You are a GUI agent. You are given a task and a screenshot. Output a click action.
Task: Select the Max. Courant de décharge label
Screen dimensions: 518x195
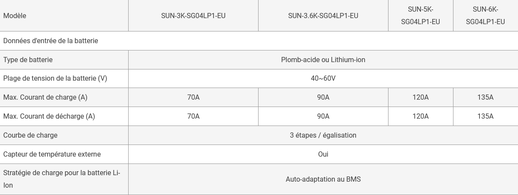[x=49, y=116]
